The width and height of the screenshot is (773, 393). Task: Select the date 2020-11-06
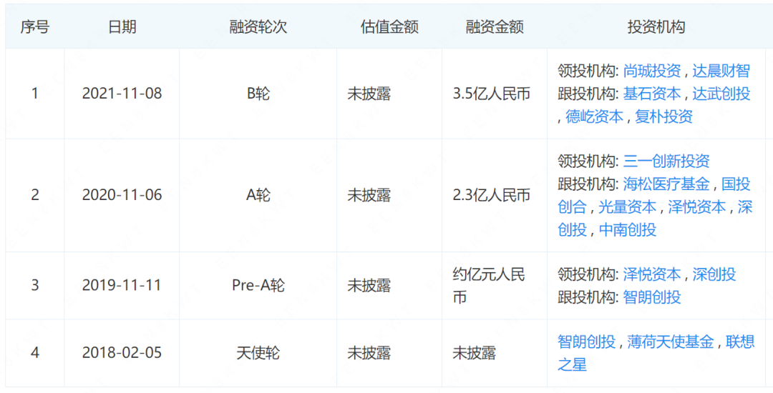point(122,195)
